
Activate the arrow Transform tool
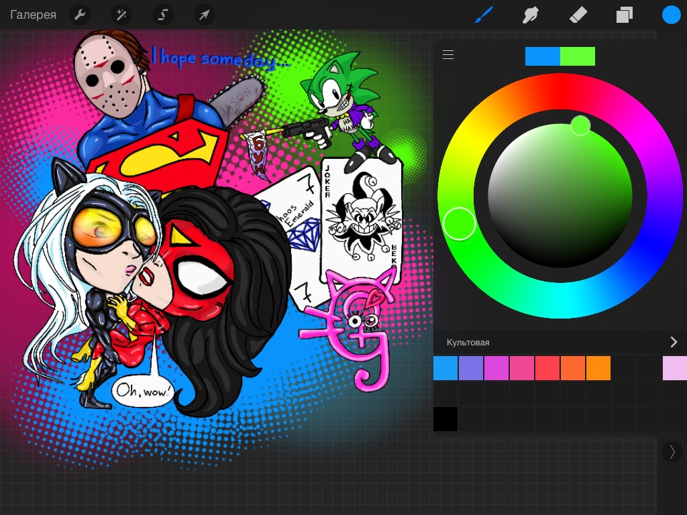pos(204,15)
